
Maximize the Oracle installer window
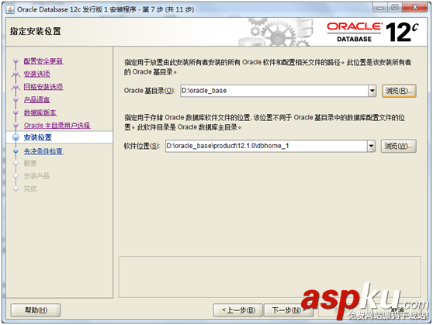click(395, 8)
